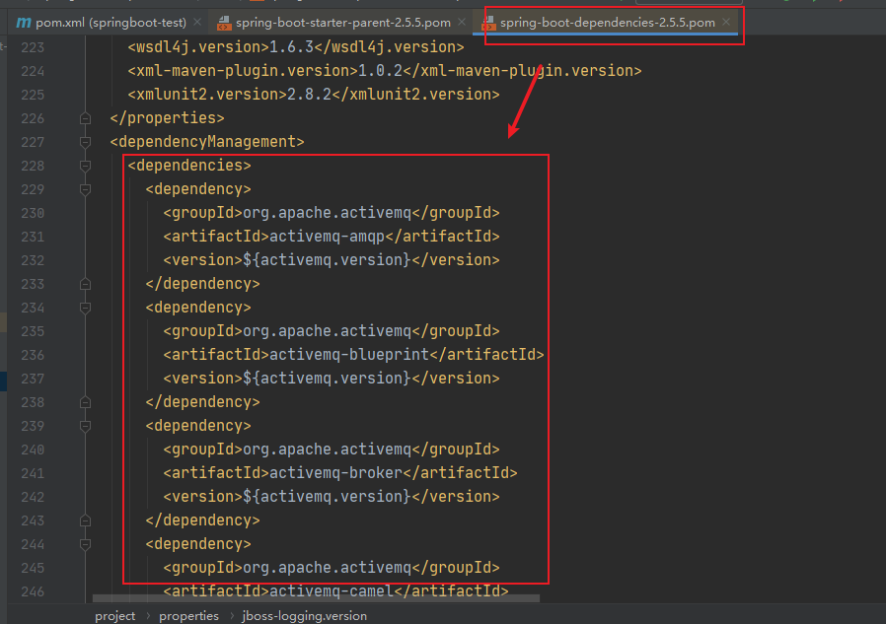The width and height of the screenshot is (886, 624).
Task: Collapse fold marker at line 226 properties end
Action: (85, 118)
